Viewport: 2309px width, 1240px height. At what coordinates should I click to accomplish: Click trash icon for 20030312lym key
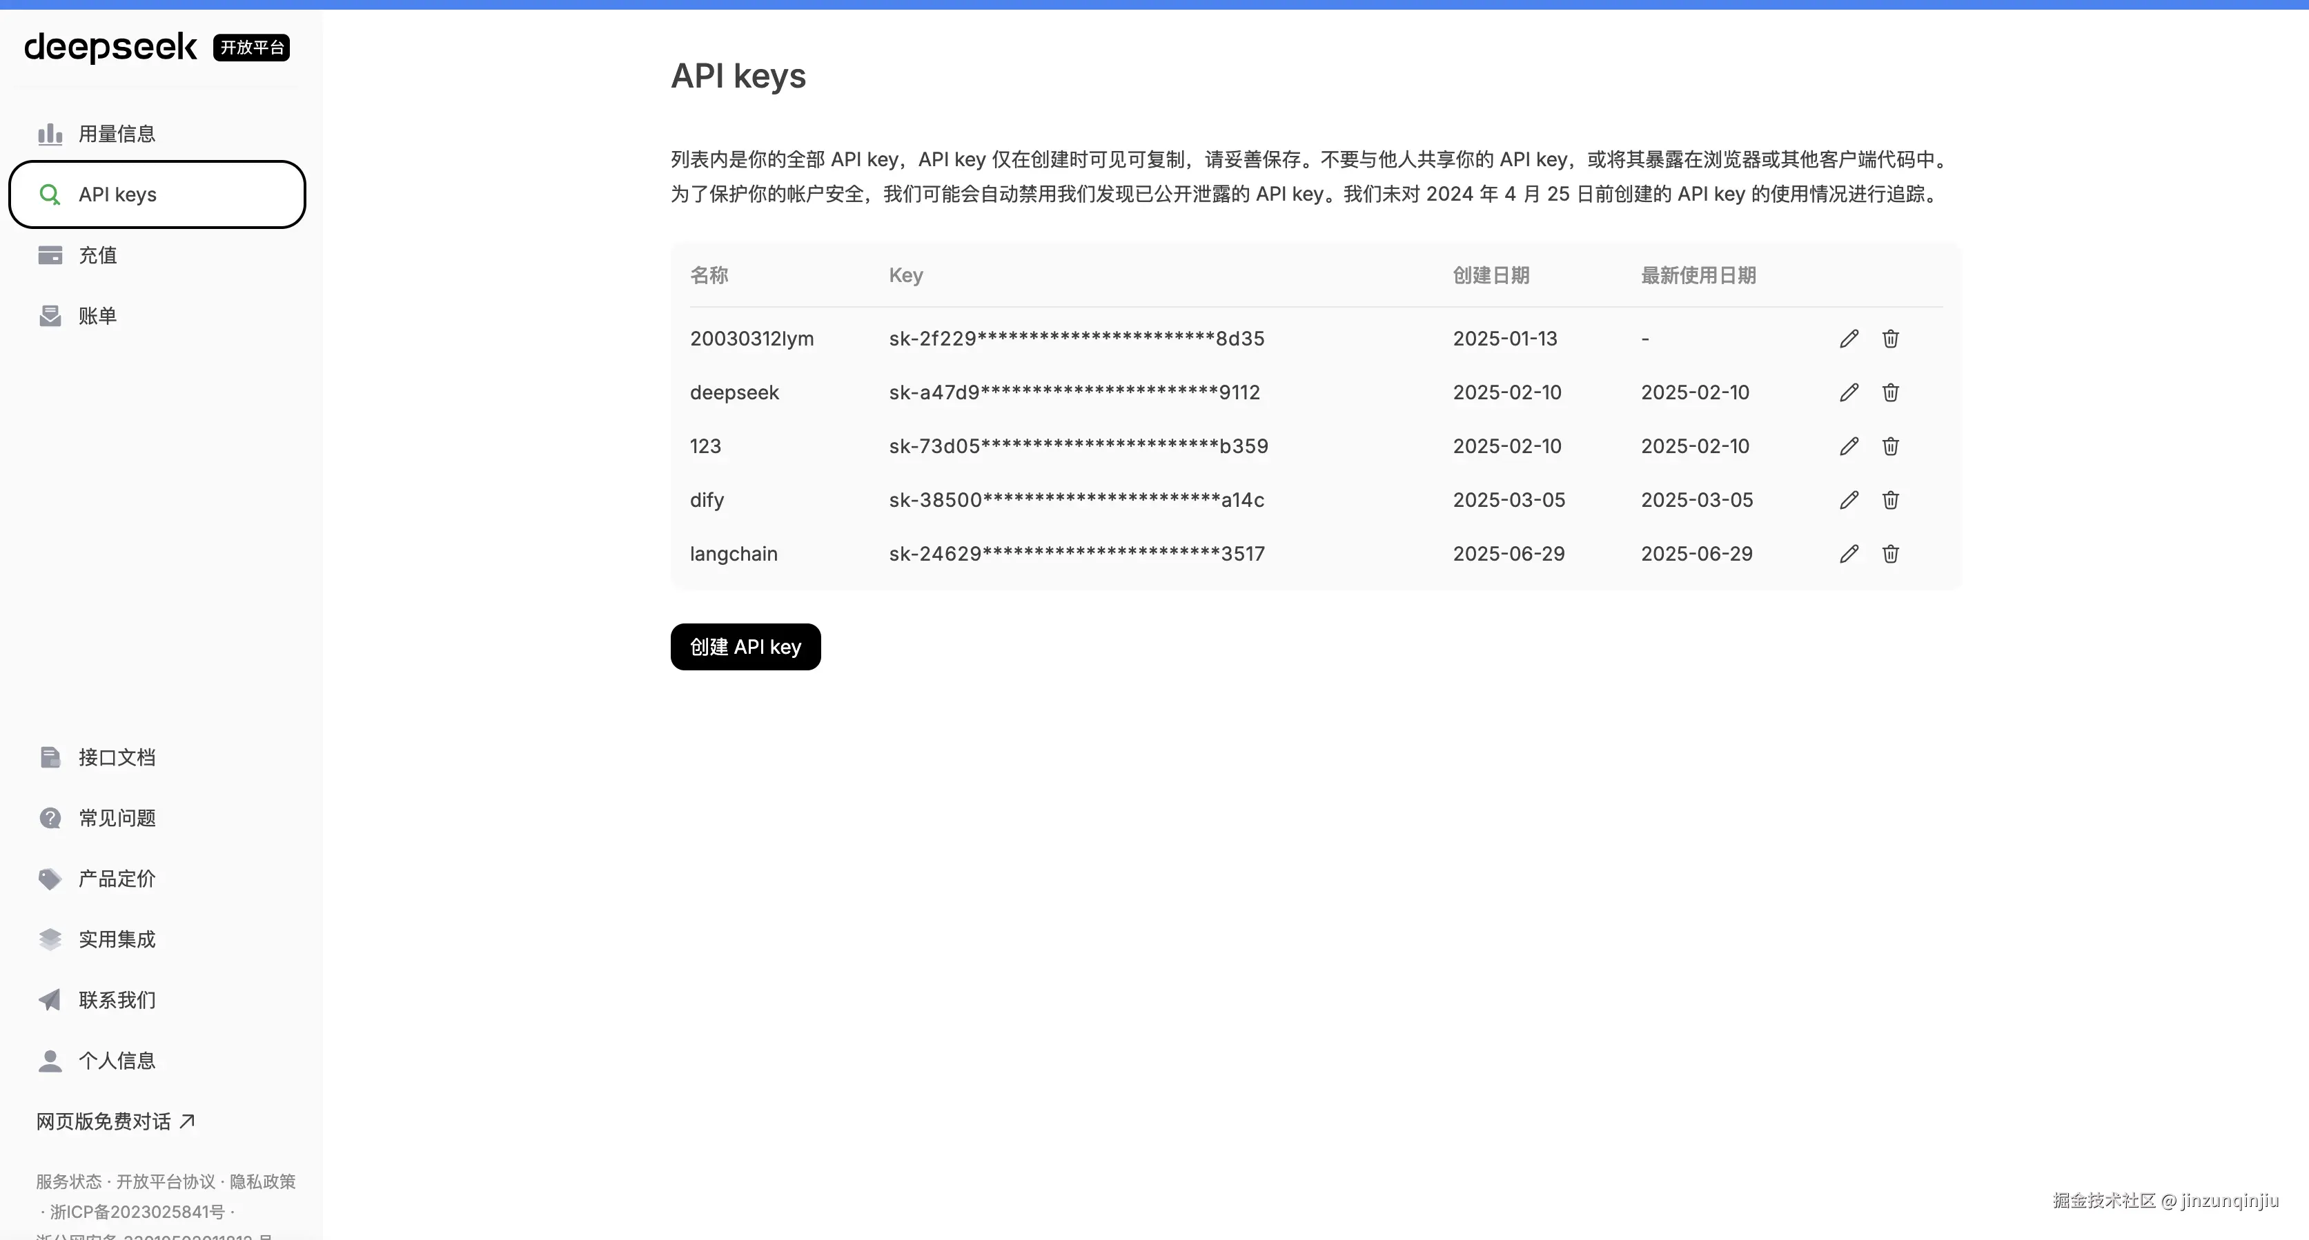click(x=1890, y=339)
